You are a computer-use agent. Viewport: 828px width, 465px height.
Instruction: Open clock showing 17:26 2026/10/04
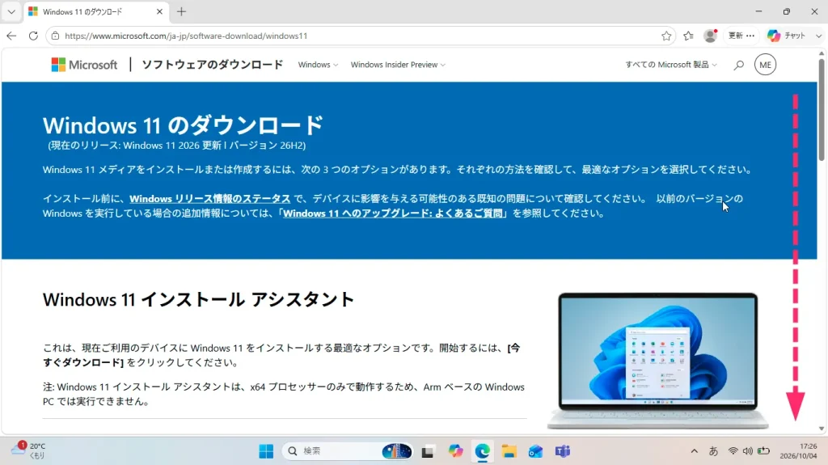tap(798, 450)
